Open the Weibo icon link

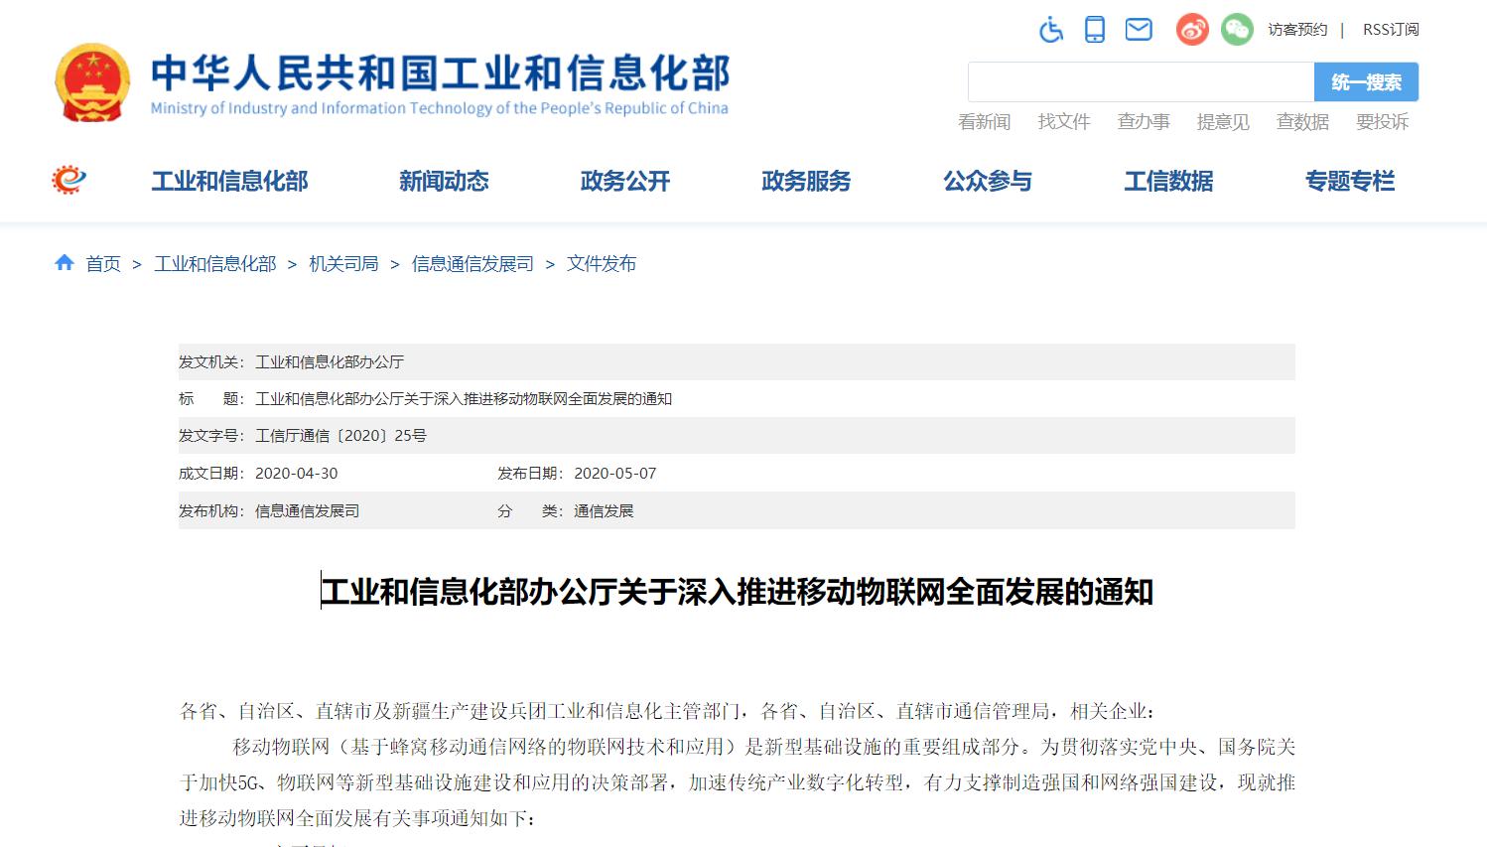point(1192,30)
